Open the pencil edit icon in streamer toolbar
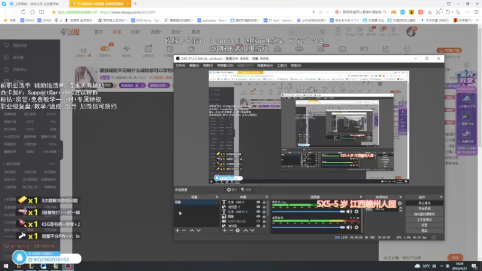This screenshot has width=482, height=271. tap(386, 49)
